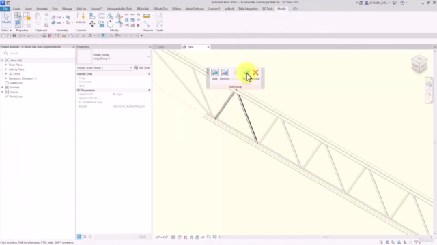Select the Modify arrow tool
This screenshot has height=245, width=437.
pyautogui.click(x=6, y=18)
